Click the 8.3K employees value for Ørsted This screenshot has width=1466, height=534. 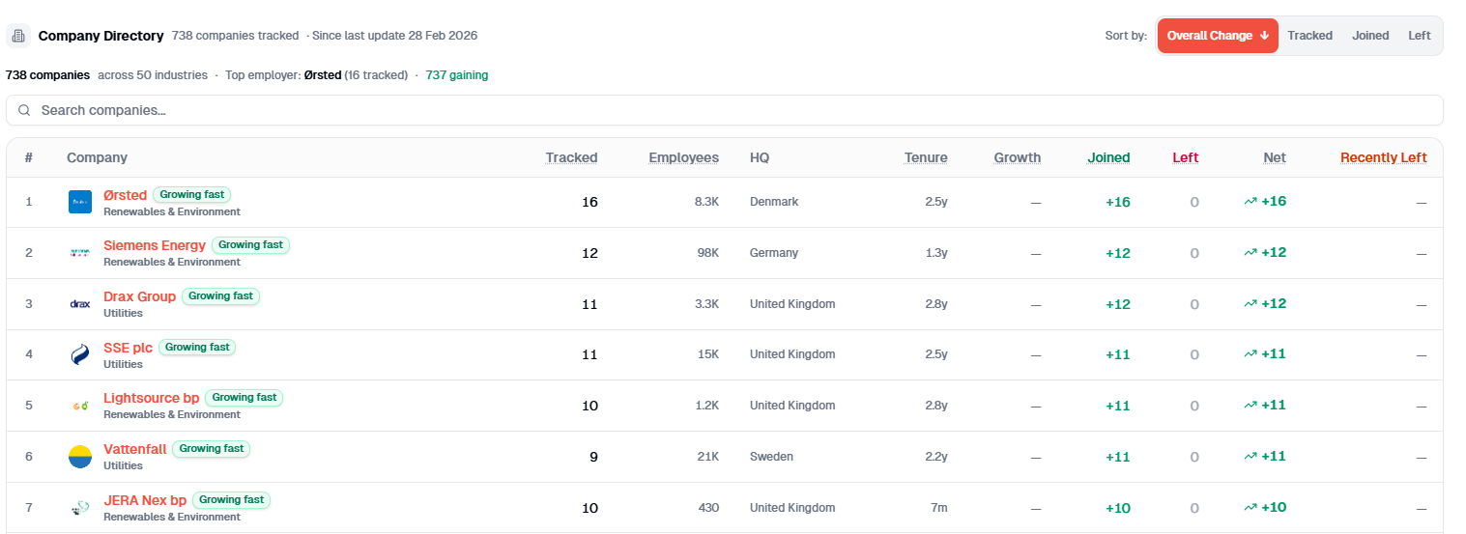706,202
